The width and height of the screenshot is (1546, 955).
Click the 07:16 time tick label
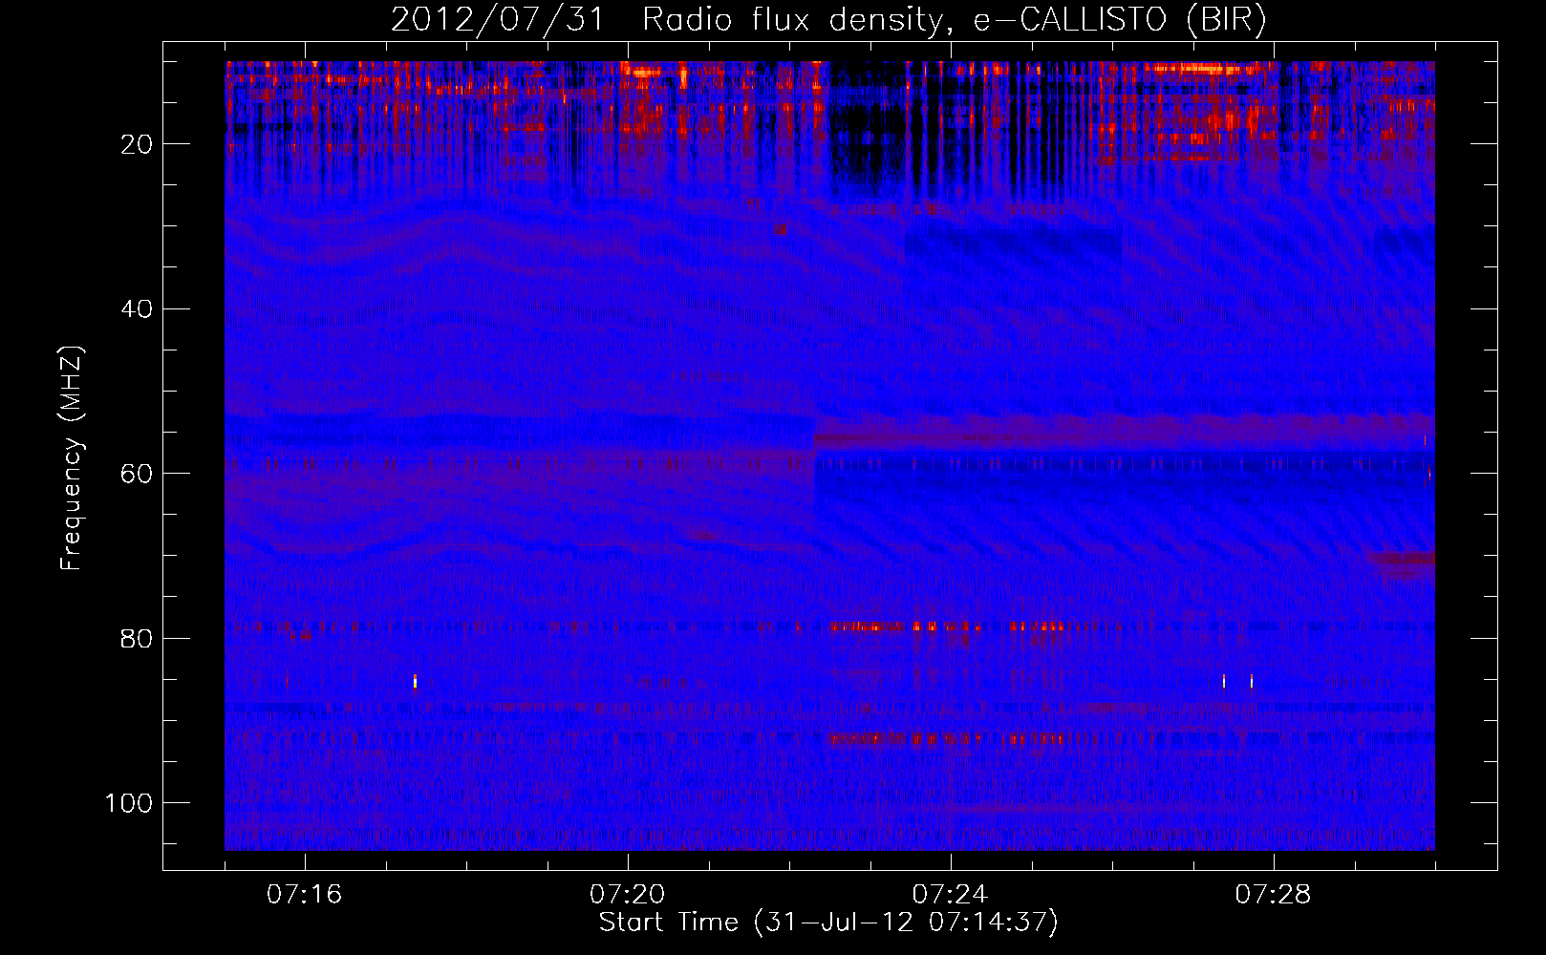coord(304,894)
